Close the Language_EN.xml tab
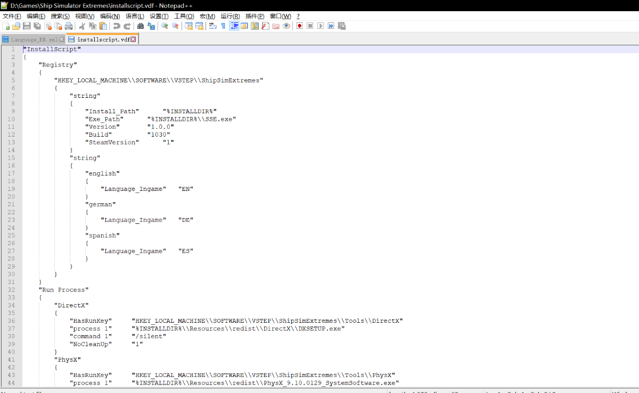The image size is (639, 393). 62,39
